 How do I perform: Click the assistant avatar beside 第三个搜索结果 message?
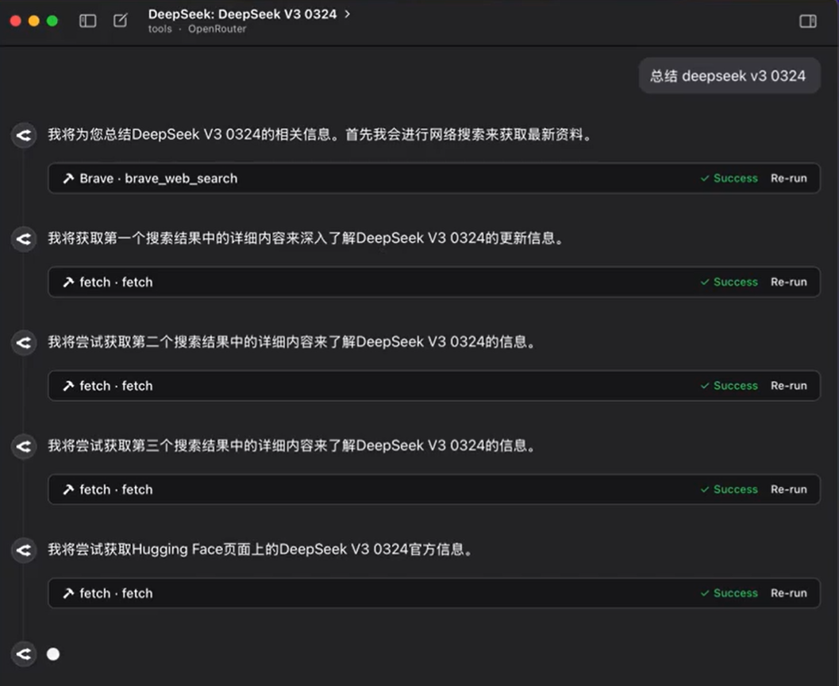coord(24,446)
